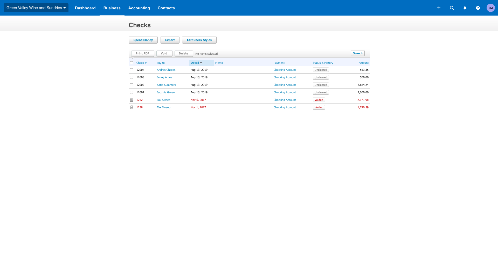Open the search magnifier icon in header

click(452, 8)
